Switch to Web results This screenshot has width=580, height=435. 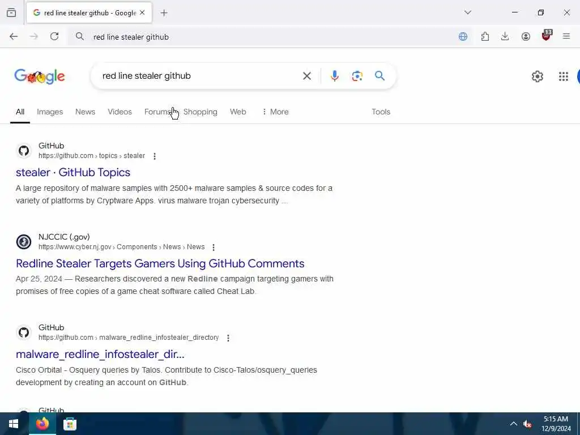click(x=238, y=112)
